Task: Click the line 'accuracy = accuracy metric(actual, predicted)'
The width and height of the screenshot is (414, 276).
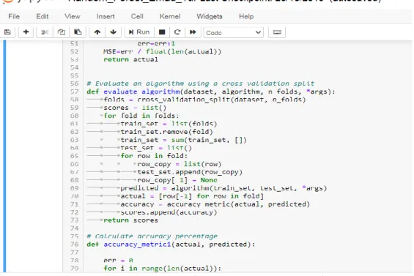Action: 215,204
